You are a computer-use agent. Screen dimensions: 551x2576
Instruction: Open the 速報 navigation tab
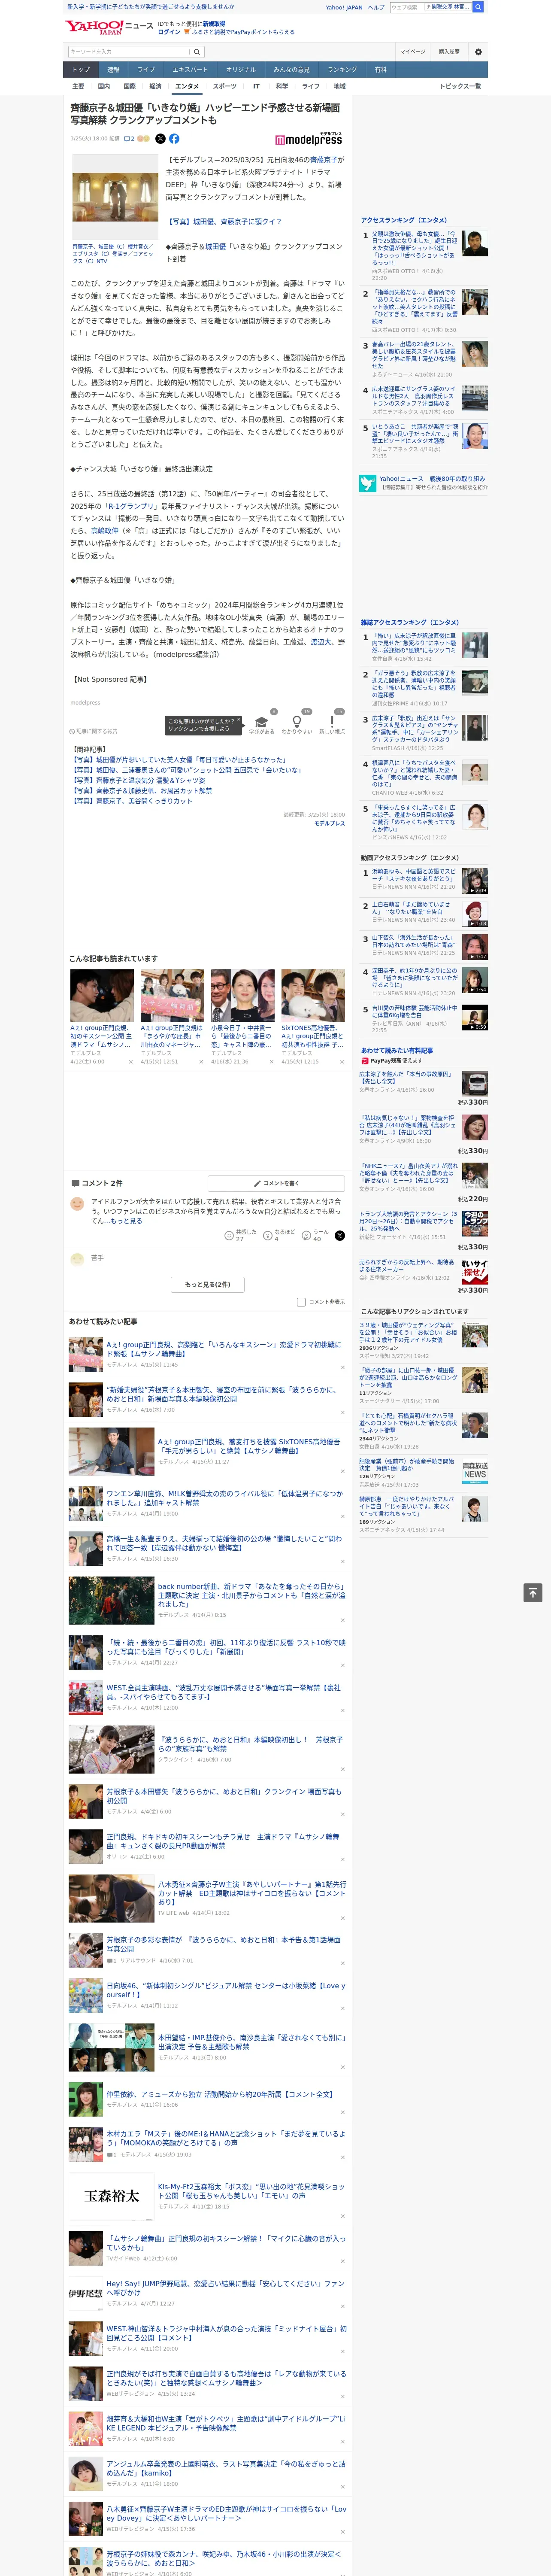[x=113, y=70]
